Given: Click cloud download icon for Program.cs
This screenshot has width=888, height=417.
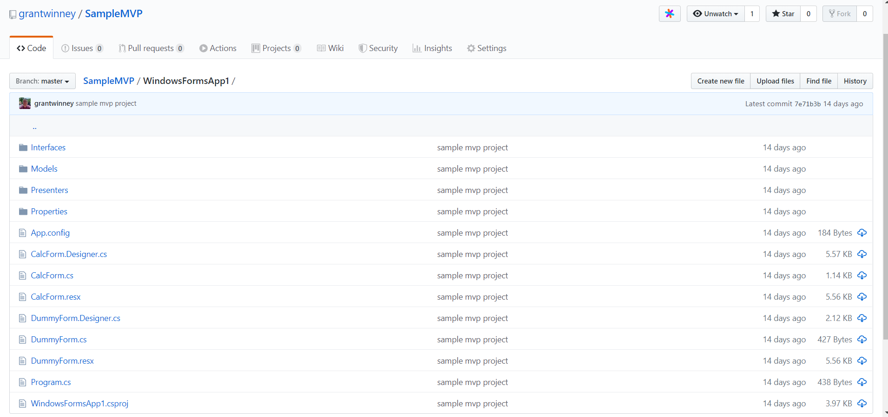Looking at the screenshot, I should pyautogui.click(x=862, y=382).
